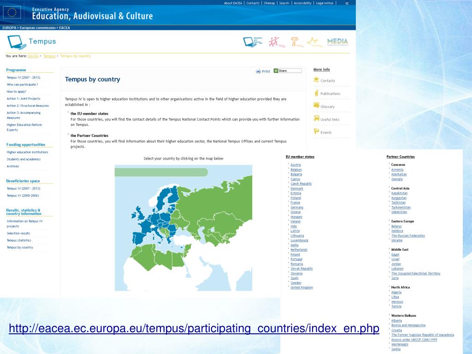Image resolution: width=472 pixels, height=354 pixels.
Task: Select Albania under Western Balkans
Action: [x=396, y=321]
